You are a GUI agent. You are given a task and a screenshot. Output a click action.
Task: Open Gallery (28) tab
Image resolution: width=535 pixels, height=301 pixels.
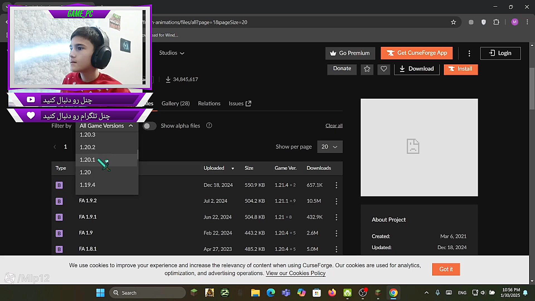[176, 103]
